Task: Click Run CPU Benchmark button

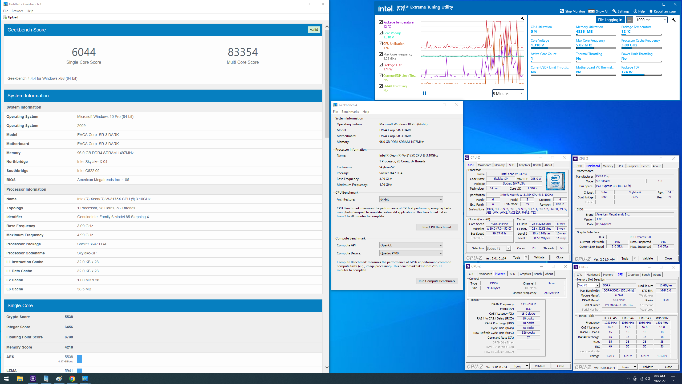Action: tap(437, 227)
